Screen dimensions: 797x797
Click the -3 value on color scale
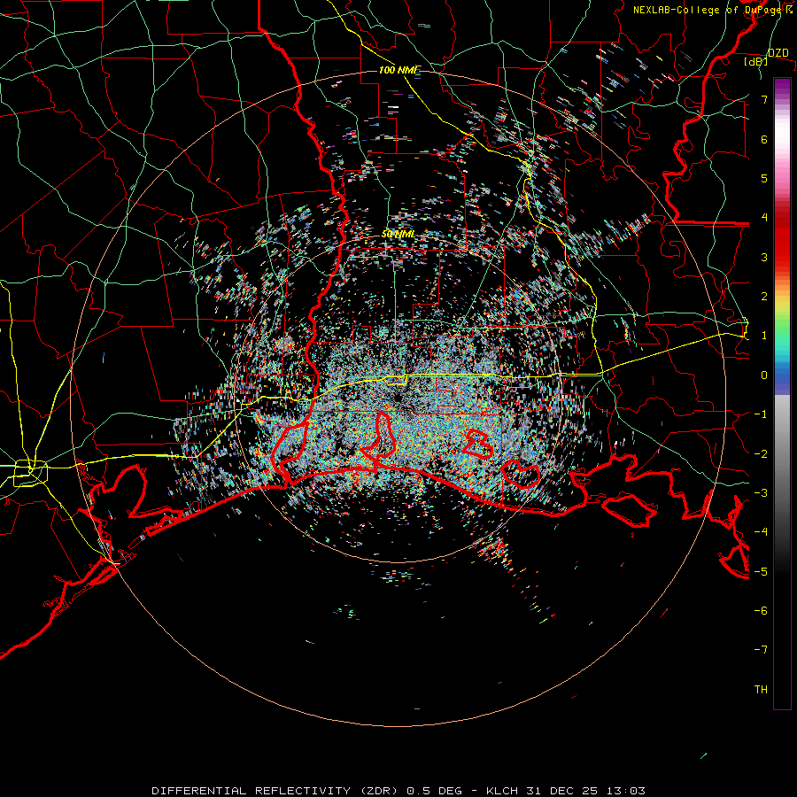(761, 493)
